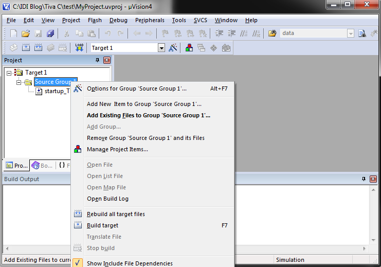The height and width of the screenshot is (267, 381).
Task: Open a file with the folder icon
Action: pos(26,33)
